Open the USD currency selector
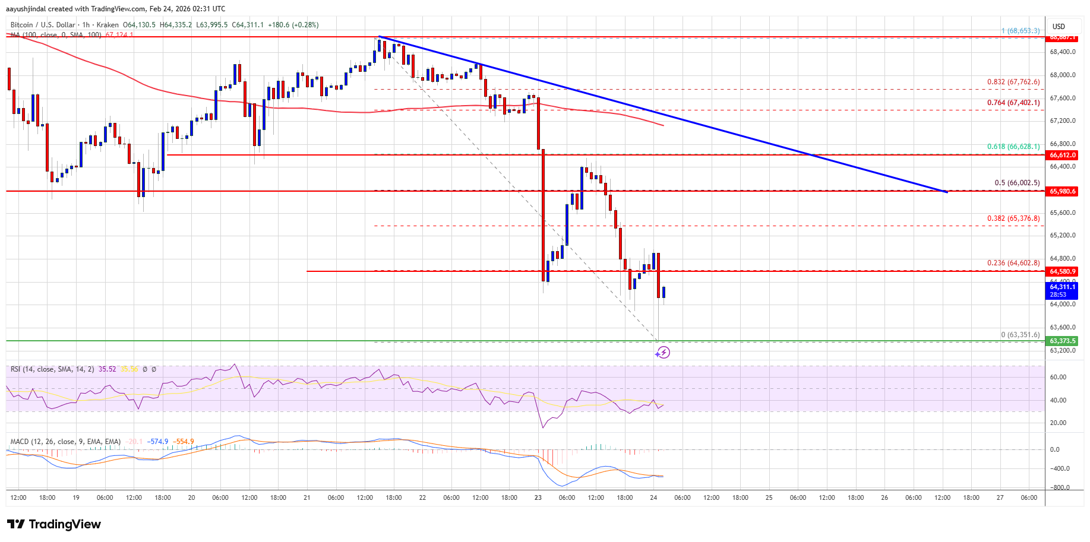The width and height of the screenshot is (1090, 542). tap(1059, 27)
